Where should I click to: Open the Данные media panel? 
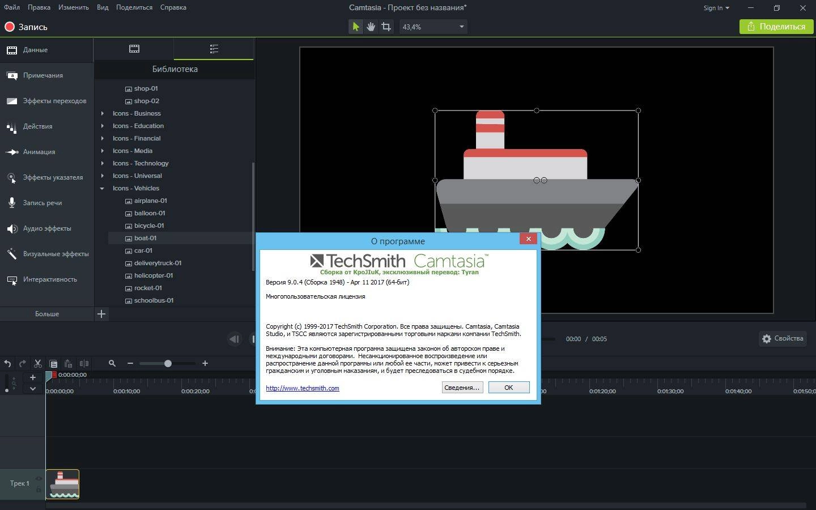click(46, 50)
